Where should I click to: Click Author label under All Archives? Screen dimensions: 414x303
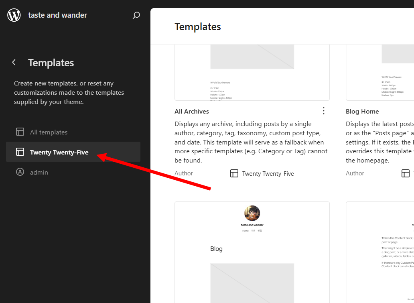[184, 173]
